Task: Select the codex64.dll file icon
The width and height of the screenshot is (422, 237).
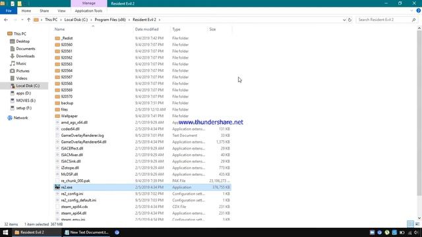Action: 57,129
